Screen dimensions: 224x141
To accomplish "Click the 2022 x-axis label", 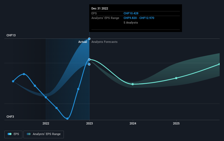I will tap(46, 123).
